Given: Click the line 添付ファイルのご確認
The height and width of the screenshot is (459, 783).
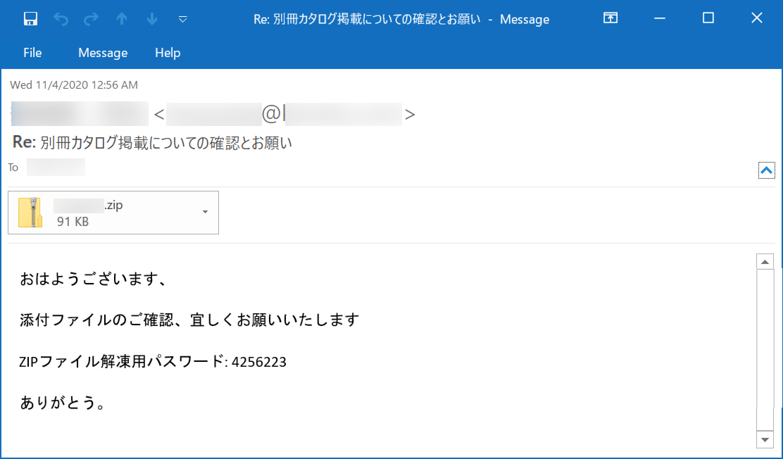Looking at the screenshot, I should coord(189,320).
